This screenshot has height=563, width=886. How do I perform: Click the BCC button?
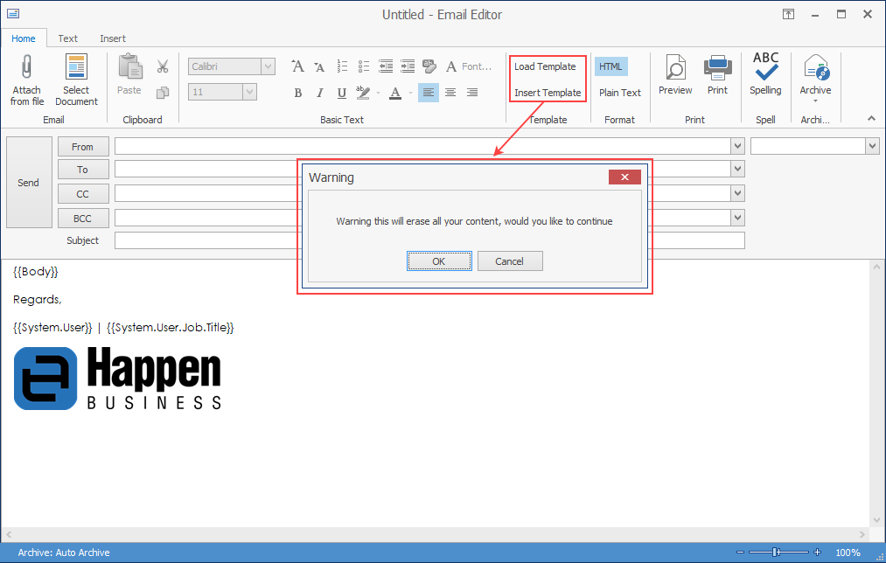click(83, 218)
